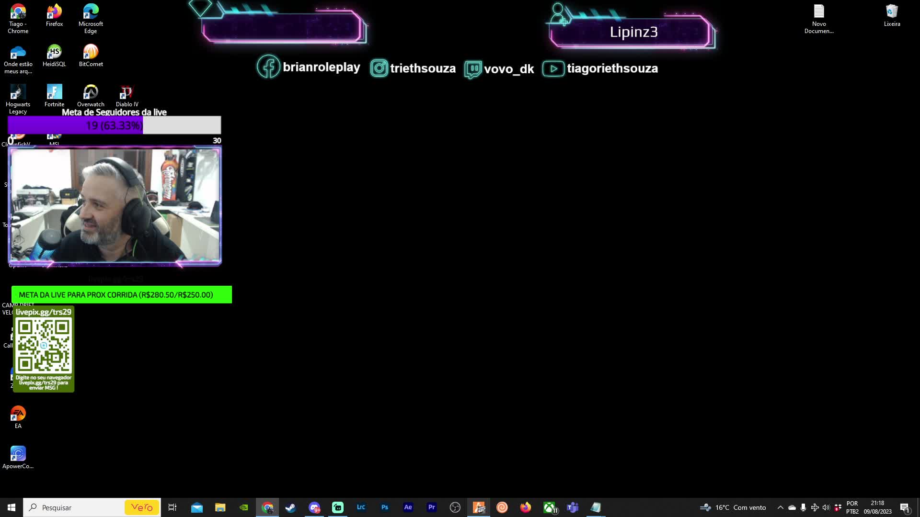Select Fortnite desktop shortcut
Viewport: 920px width, 517px height.
(x=54, y=96)
